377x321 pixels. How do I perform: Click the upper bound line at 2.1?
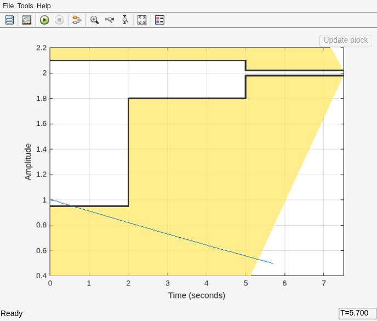click(148, 60)
